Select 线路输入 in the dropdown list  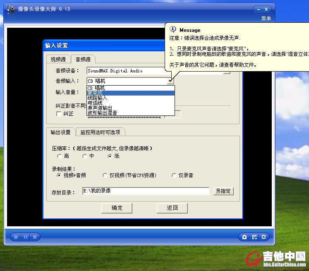click(131, 98)
